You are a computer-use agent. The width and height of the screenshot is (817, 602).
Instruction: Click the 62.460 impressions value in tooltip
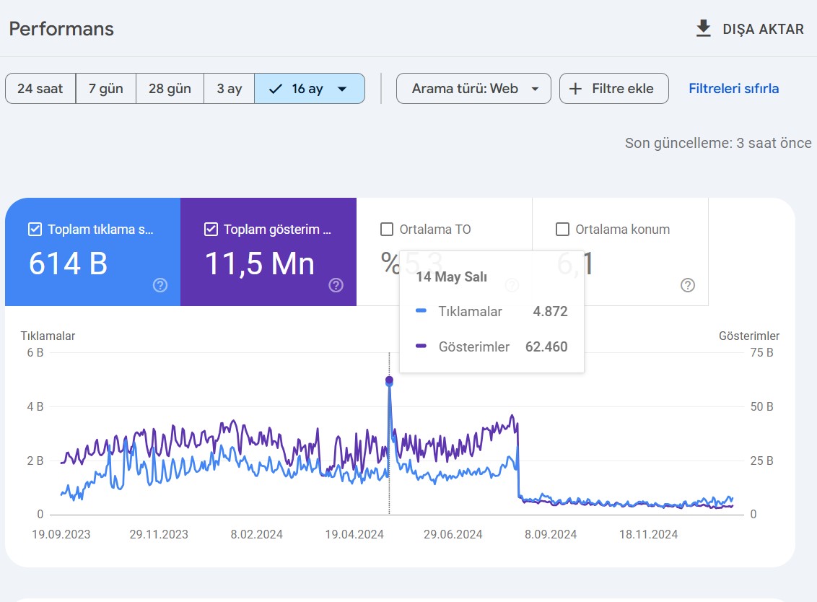point(546,346)
